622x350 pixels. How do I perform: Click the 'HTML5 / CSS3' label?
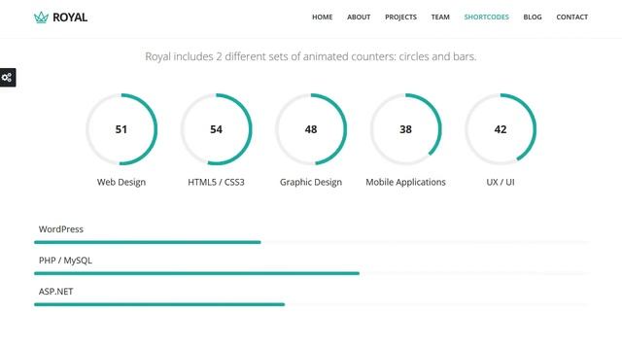point(216,182)
